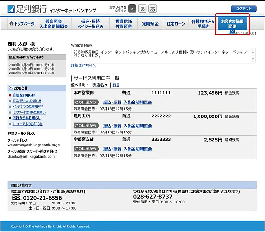
Task: Click the 本店営業部 branch name
Action: point(84,93)
